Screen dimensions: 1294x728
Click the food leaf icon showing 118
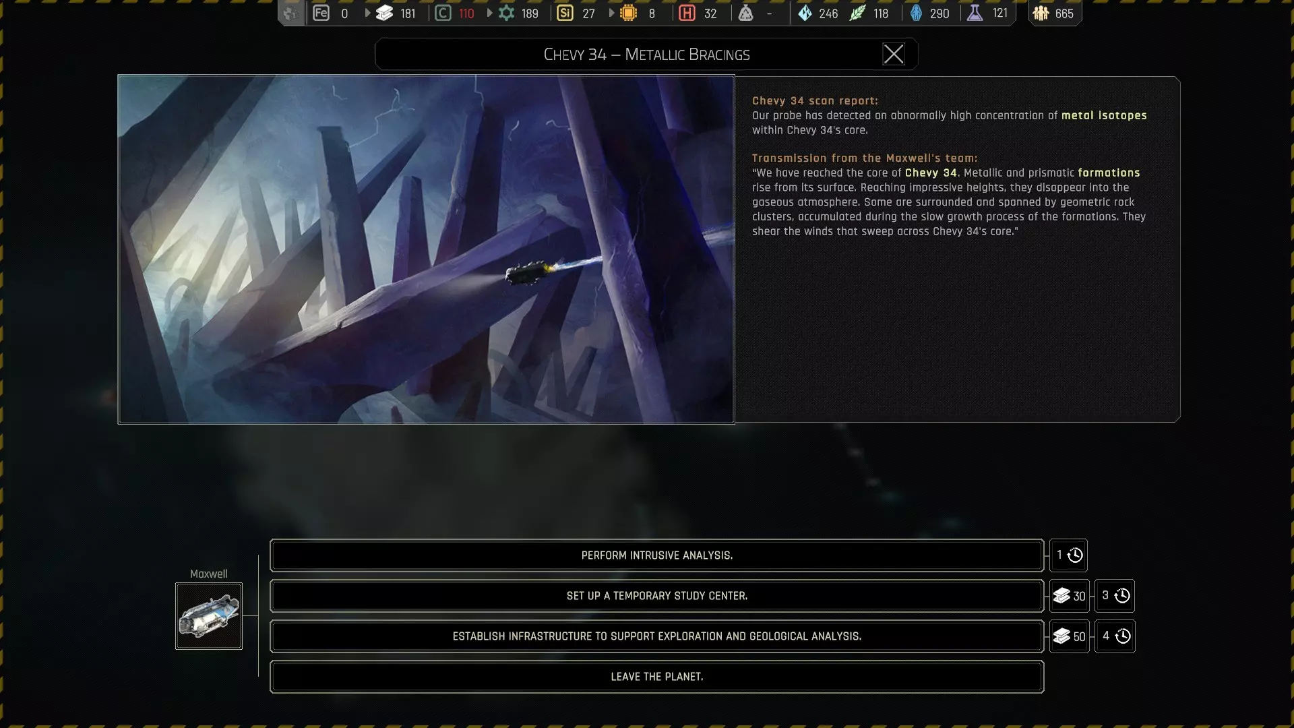coord(857,13)
